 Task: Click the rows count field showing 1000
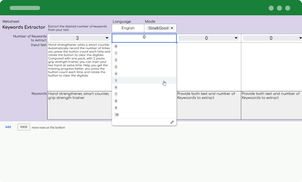pyautogui.click(x=24, y=127)
